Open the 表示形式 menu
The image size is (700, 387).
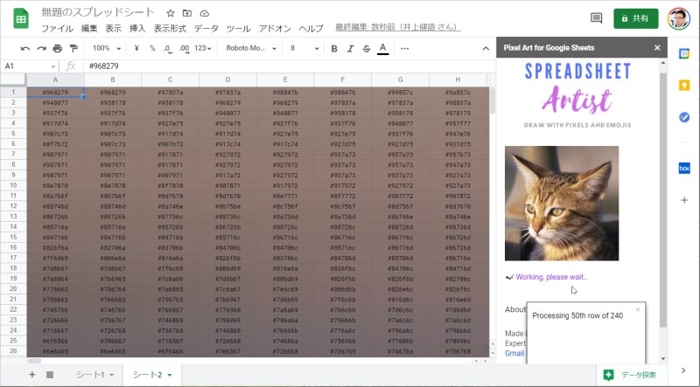tap(170, 29)
